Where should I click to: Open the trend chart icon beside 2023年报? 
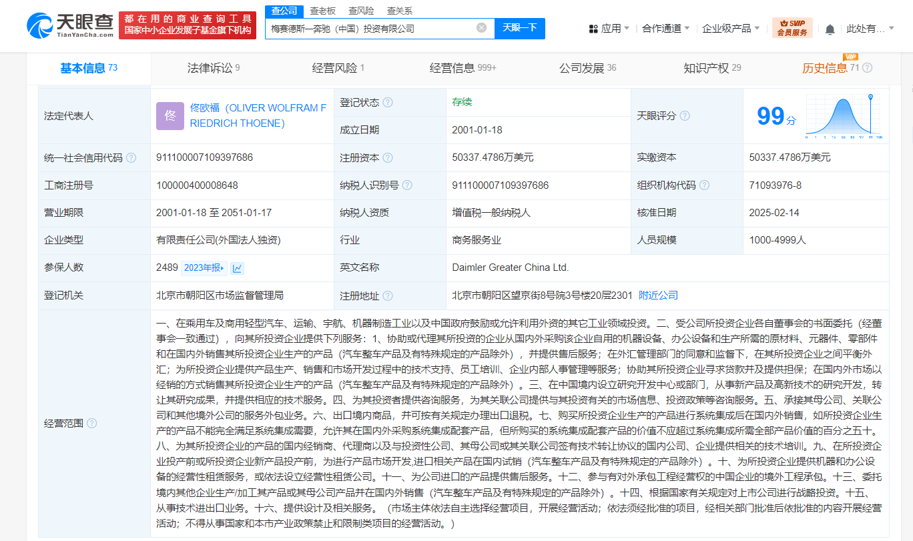click(x=237, y=268)
